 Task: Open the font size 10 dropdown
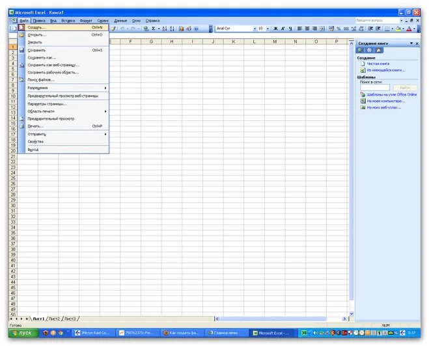268,29
